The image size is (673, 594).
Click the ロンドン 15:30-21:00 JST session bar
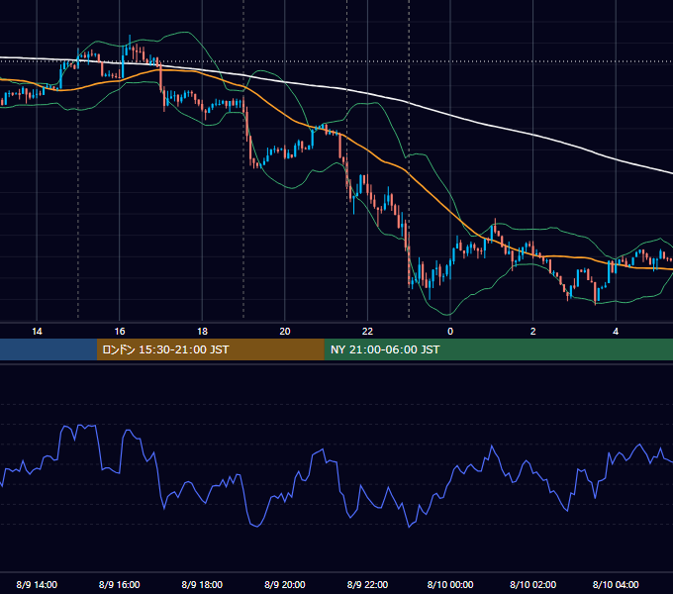210,349
